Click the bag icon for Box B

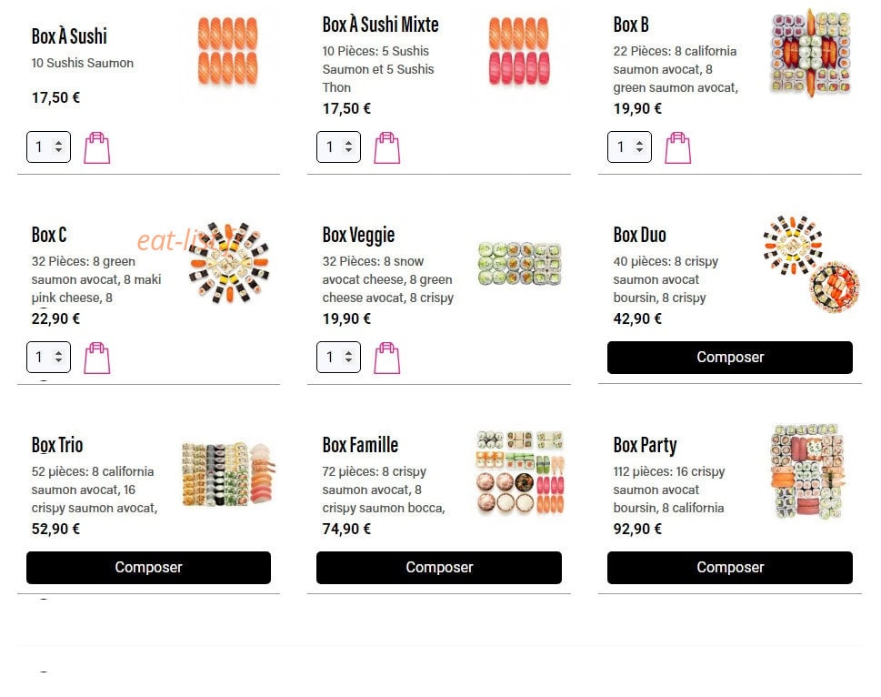click(677, 147)
